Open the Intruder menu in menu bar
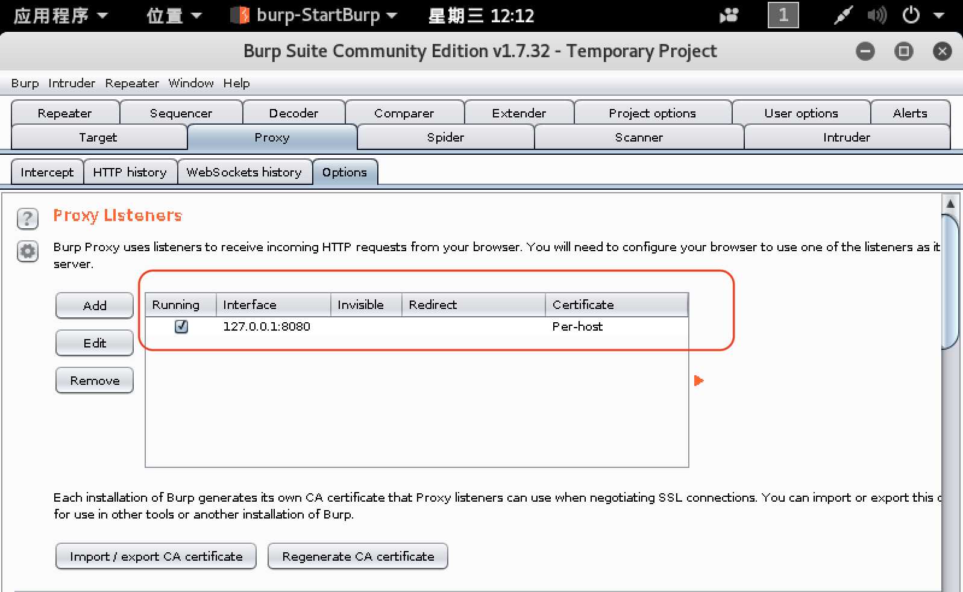963x592 pixels. coord(72,83)
